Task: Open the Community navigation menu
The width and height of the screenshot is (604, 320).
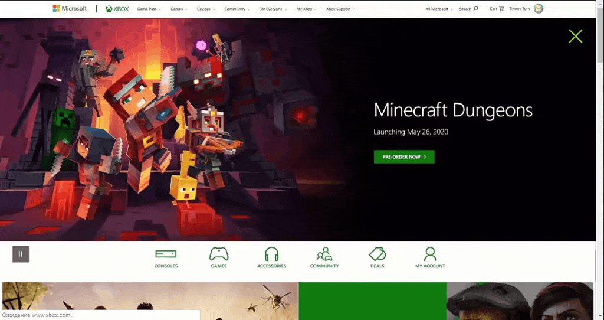Action: pos(237,9)
